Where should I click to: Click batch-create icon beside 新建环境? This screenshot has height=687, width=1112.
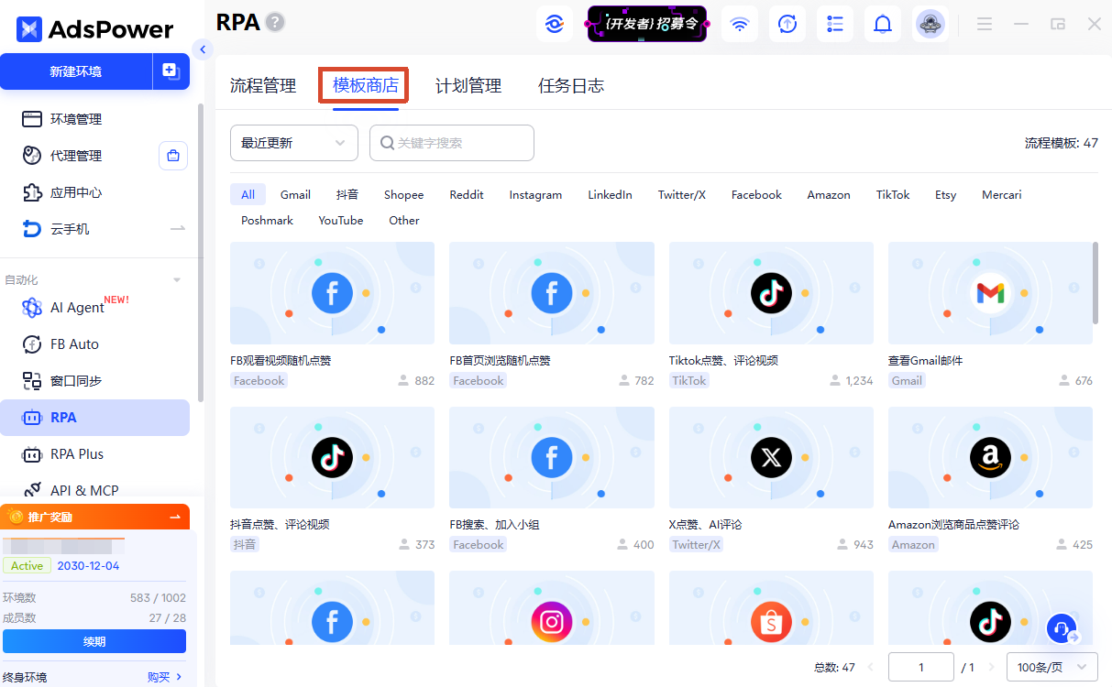click(171, 71)
